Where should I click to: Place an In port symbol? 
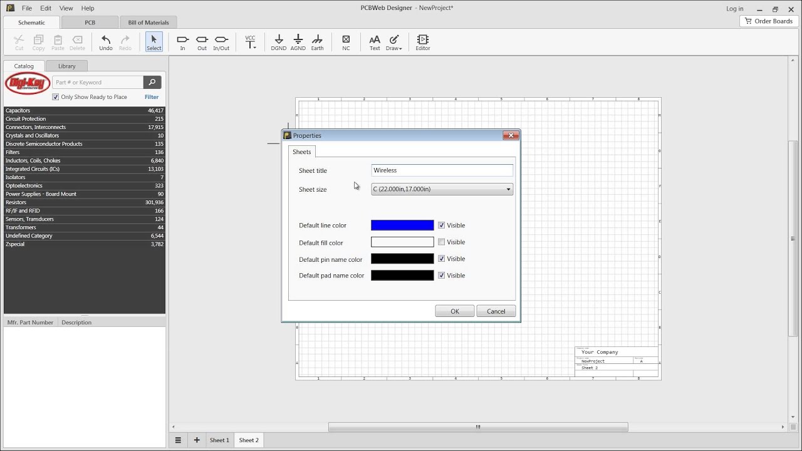tap(182, 42)
